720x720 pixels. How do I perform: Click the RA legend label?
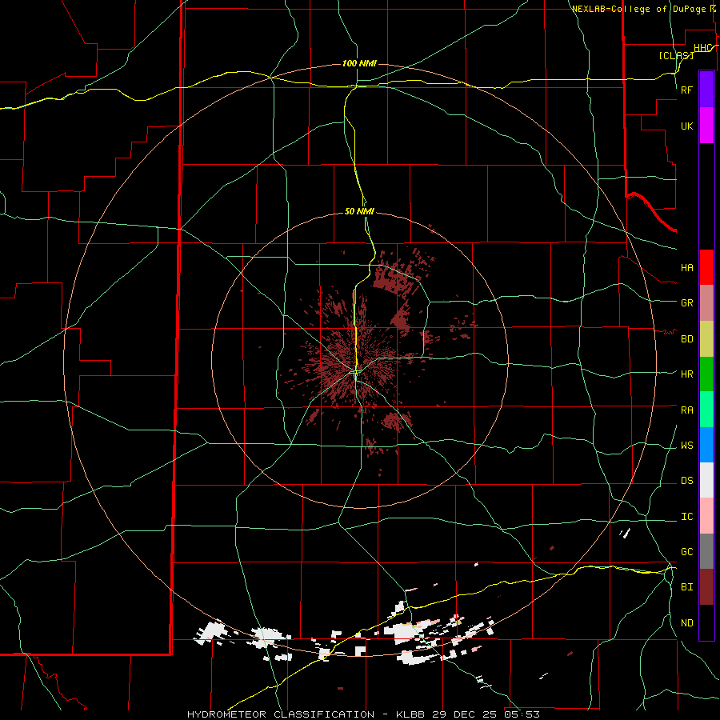(686, 410)
